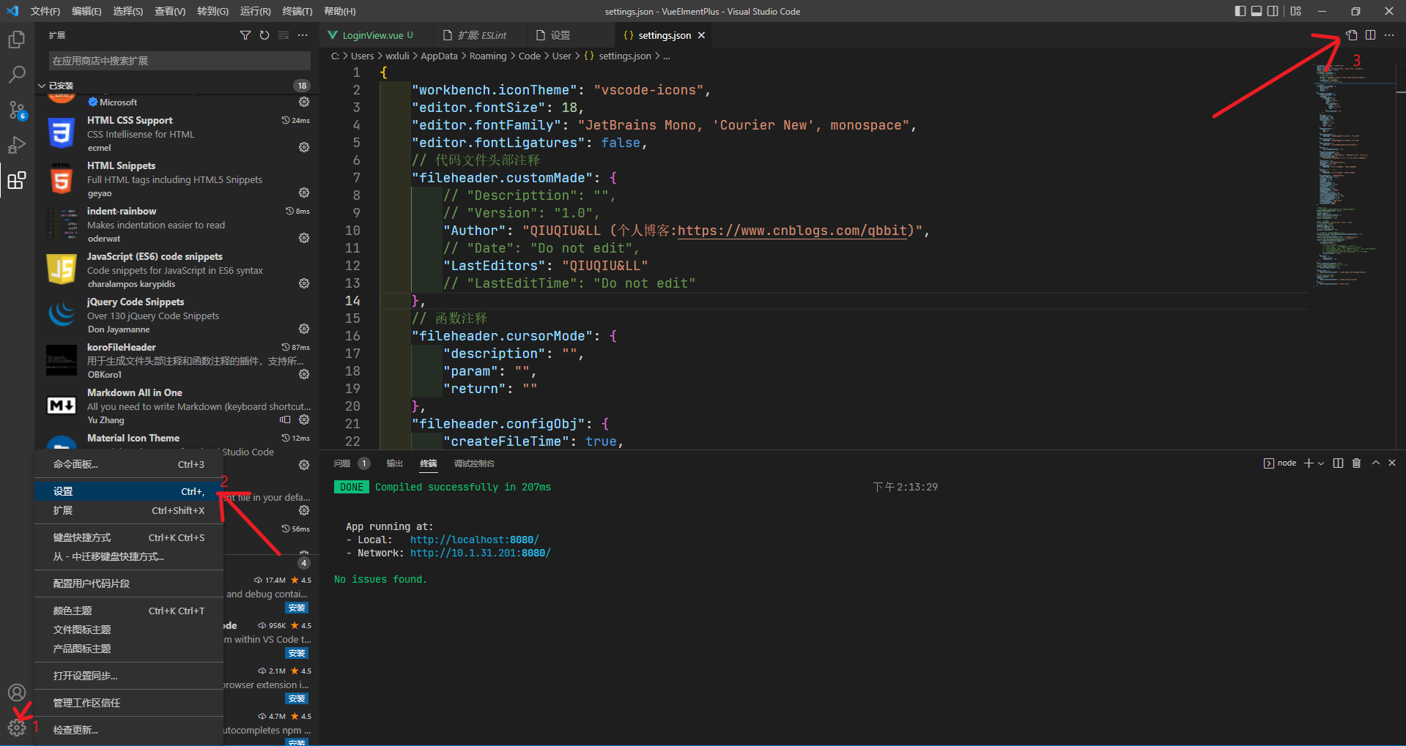Choose 设置 in the manage context menu

click(x=129, y=491)
